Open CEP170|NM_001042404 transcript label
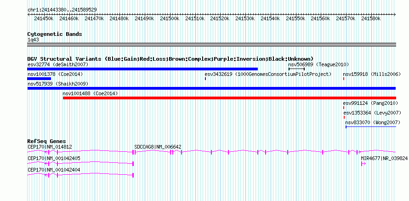The height and width of the screenshot is (201, 409). [x=54, y=170]
